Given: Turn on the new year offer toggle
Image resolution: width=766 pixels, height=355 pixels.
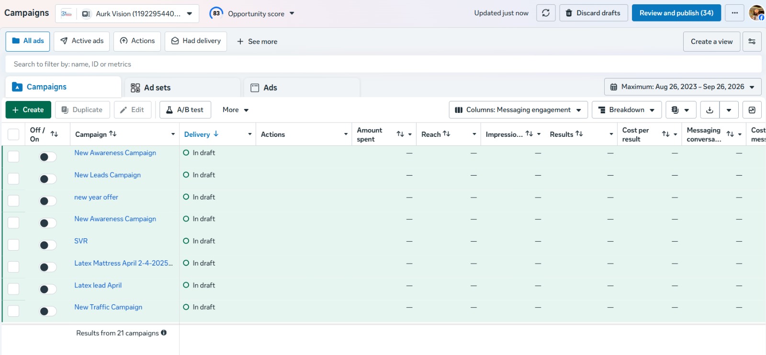Looking at the screenshot, I should tap(48, 201).
